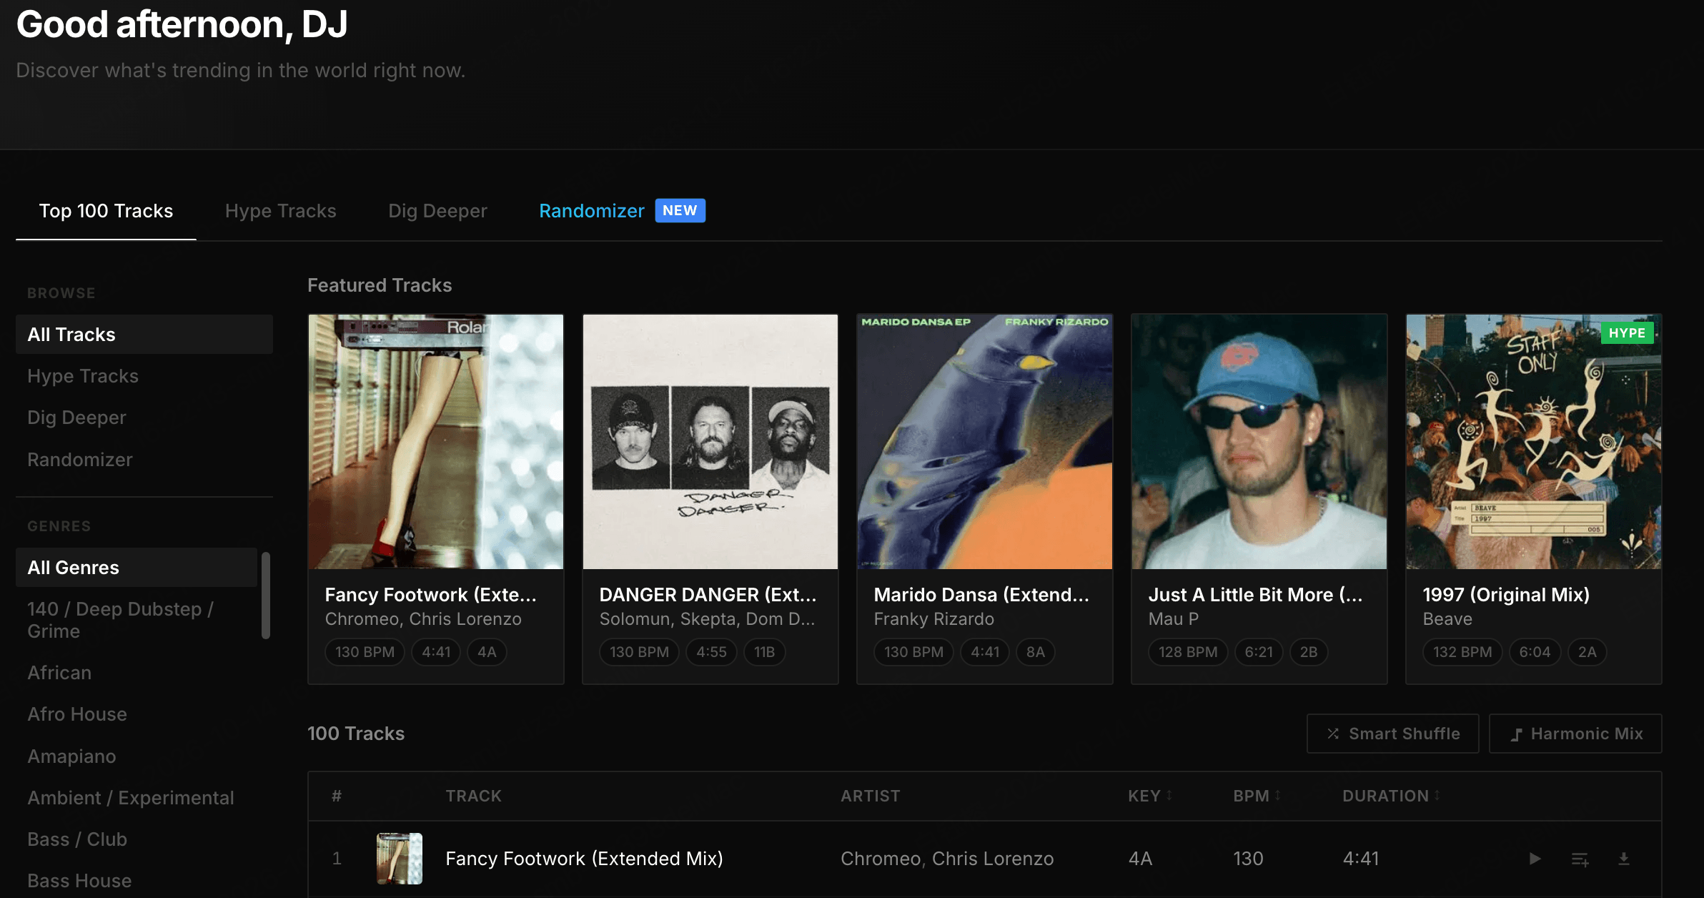Screen dimensions: 1704x898
Task: Download Fancy Footwork track icon
Action: coord(1624,859)
